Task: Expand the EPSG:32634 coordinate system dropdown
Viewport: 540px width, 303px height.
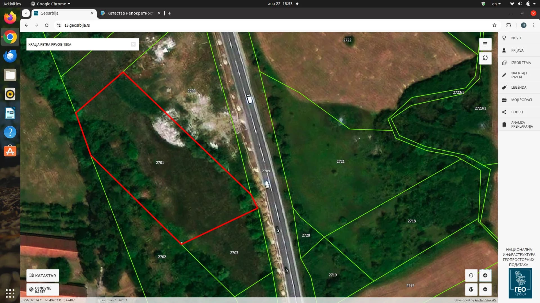Action: tap(31, 300)
